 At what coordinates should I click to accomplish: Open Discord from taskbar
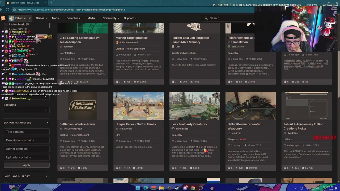coord(185,188)
